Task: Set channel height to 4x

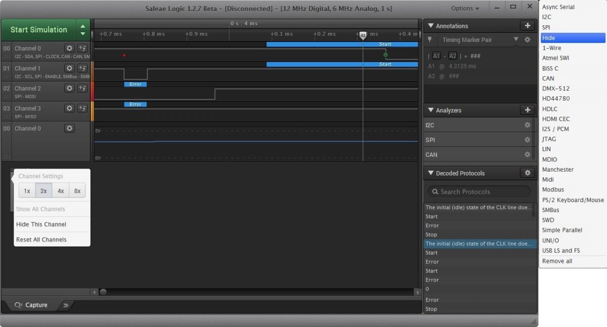Action: tap(61, 191)
